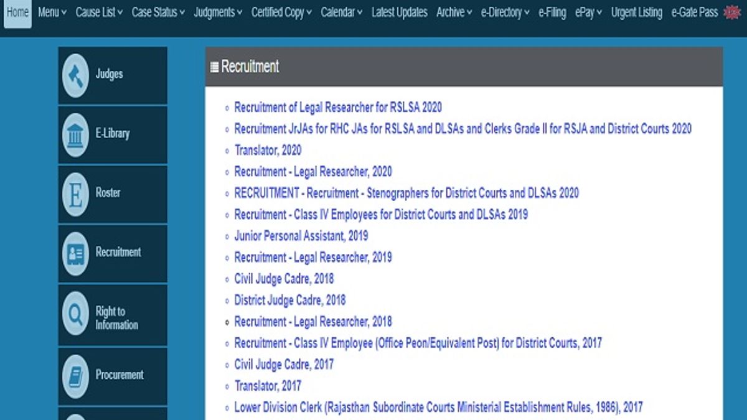747x420 pixels.
Task: Click Civil Judge Cadre, 2017
Action: click(x=284, y=364)
